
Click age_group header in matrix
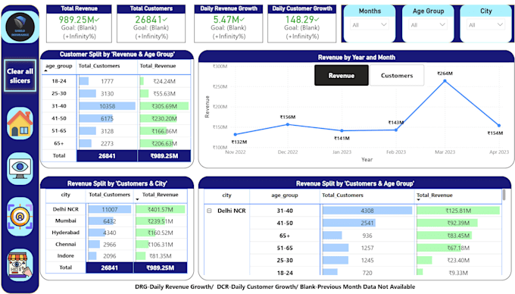(x=285, y=195)
